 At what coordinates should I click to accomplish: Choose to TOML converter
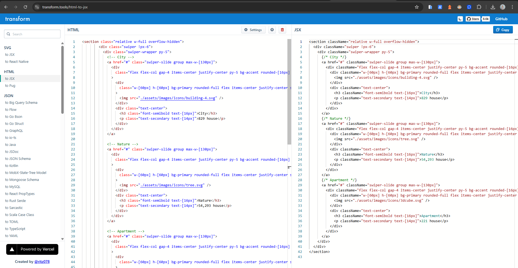tap(12, 222)
